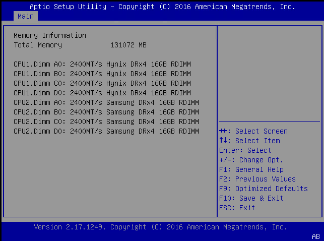The width and height of the screenshot is (324, 241).
Task: Click the F10: Save & Exit line
Action: (251, 198)
